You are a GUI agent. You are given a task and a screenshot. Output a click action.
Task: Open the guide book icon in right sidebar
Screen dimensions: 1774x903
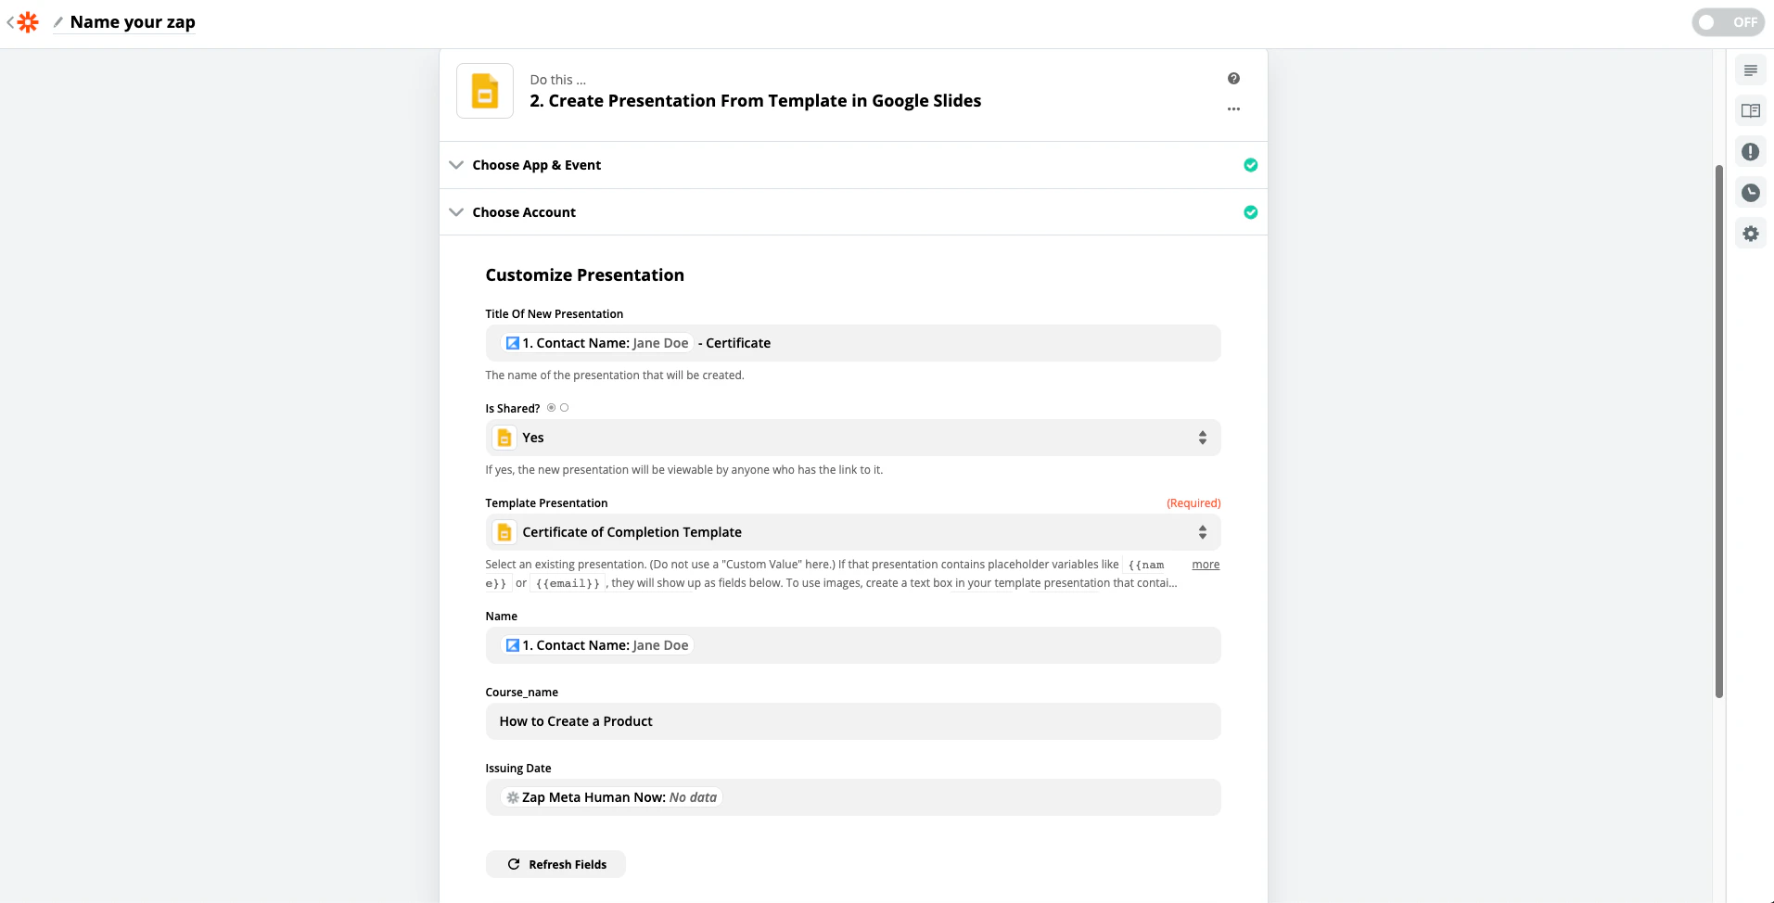[1751, 111]
